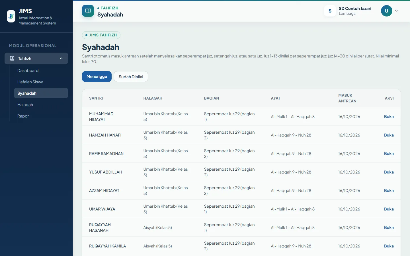Click Seperempat Juz 29 (bagian 2) in RAFIF RAMADHAN row
Viewport: 410px width, 256px height.
coord(229,154)
